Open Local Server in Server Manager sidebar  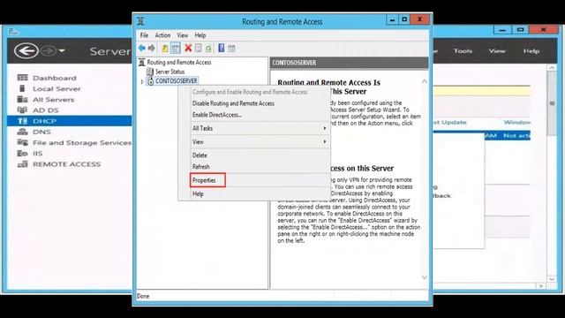pyautogui.click(x=56, y=88)
